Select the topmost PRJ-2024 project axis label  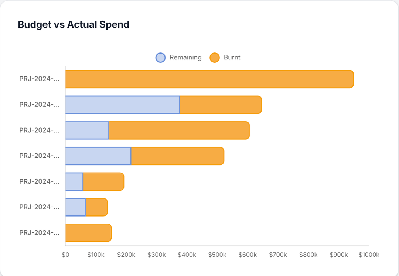click(39, 79)
